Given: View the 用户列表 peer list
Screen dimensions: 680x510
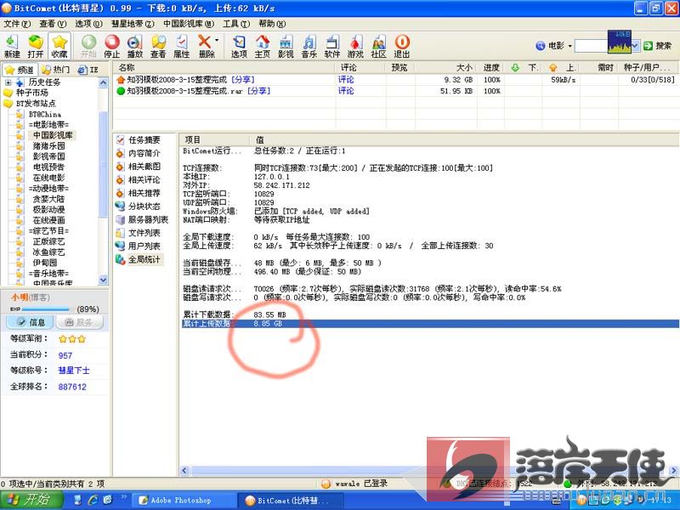Looking at the screenshot, I should [139, 246].
